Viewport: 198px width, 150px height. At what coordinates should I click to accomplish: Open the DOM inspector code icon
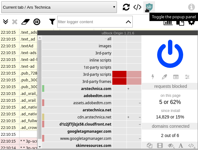137,7
